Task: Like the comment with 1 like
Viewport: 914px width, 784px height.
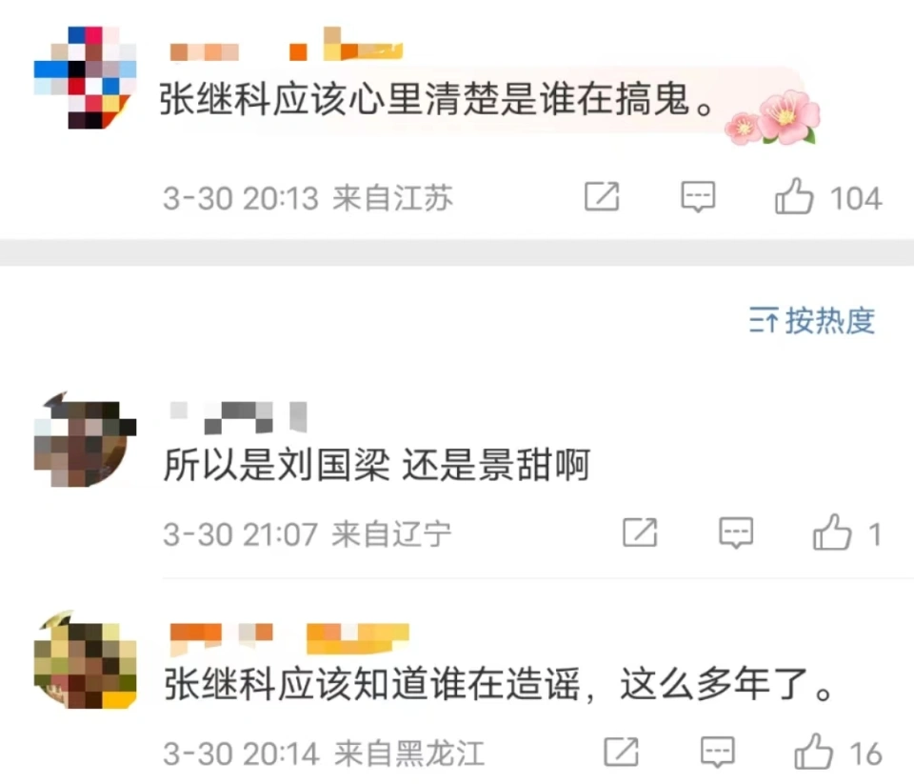Action: pyautogui.click(x=832, y=532)
